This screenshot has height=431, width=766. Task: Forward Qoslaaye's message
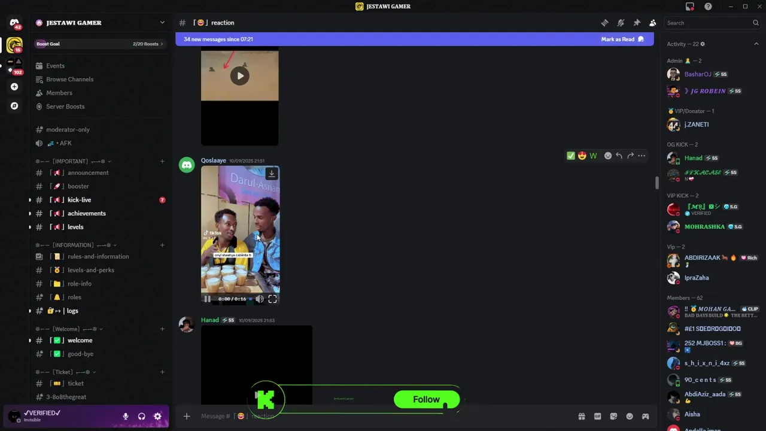click(630, 156)
